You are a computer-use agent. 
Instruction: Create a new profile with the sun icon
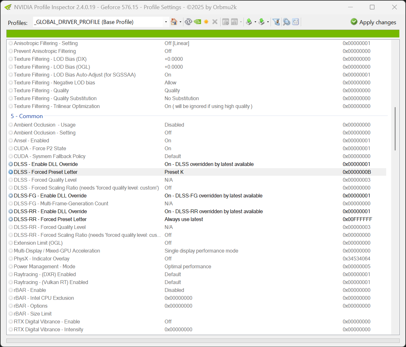click(206, 22)
